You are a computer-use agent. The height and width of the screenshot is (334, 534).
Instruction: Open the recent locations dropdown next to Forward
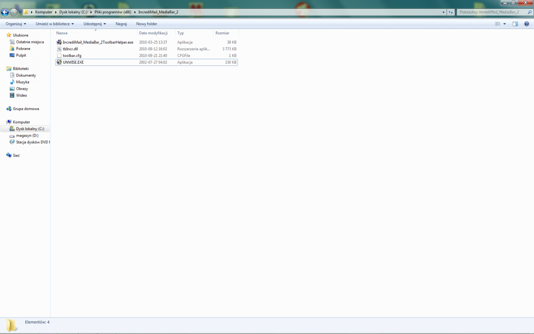tap(20, 12)
